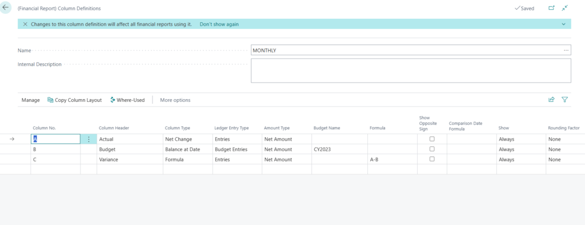Viewport: 585px width, 225px height.
Task: Open the filter pane funnel icon
Action: [565, 100]
